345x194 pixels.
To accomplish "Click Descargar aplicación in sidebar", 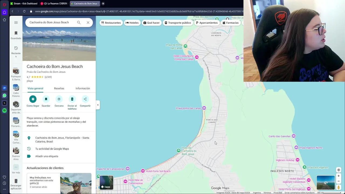I will 16,184.
